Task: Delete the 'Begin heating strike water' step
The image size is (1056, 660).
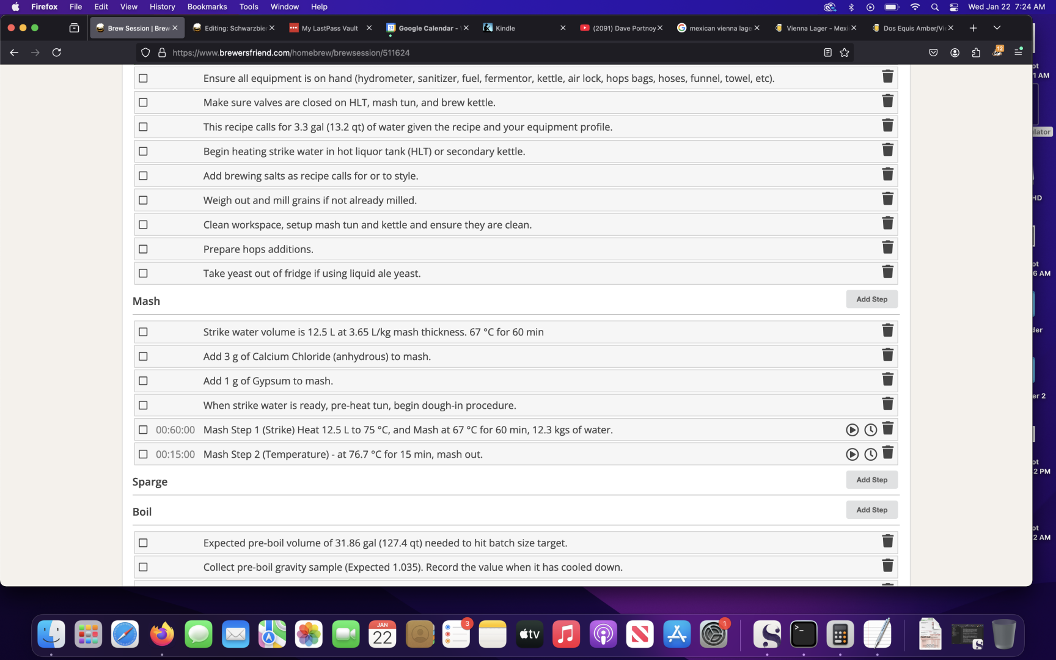Action: tap(887, 150)
